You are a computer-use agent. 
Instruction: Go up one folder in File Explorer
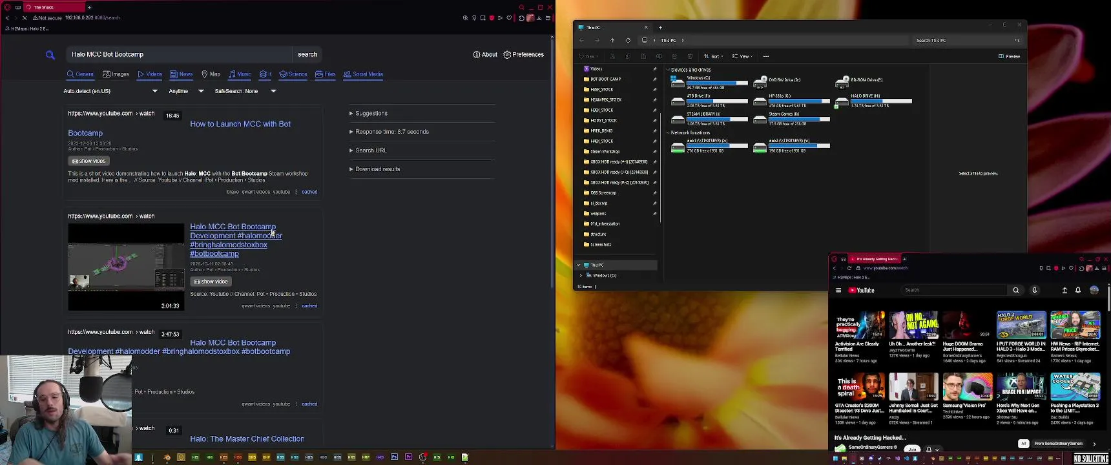tap(612, 40)
